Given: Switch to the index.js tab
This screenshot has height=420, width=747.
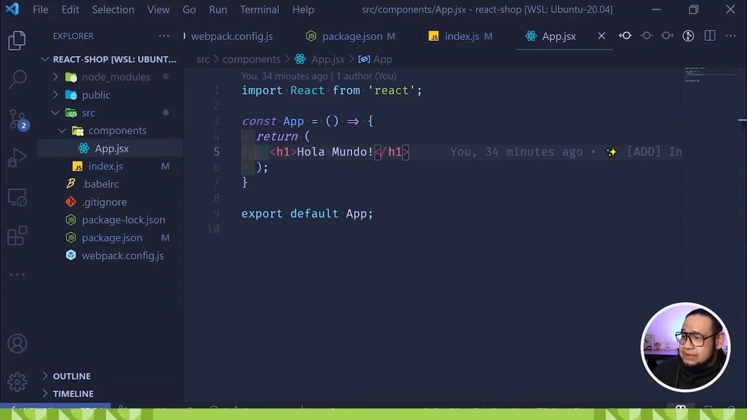Looking at the screenshot, I should click(462, 36).
